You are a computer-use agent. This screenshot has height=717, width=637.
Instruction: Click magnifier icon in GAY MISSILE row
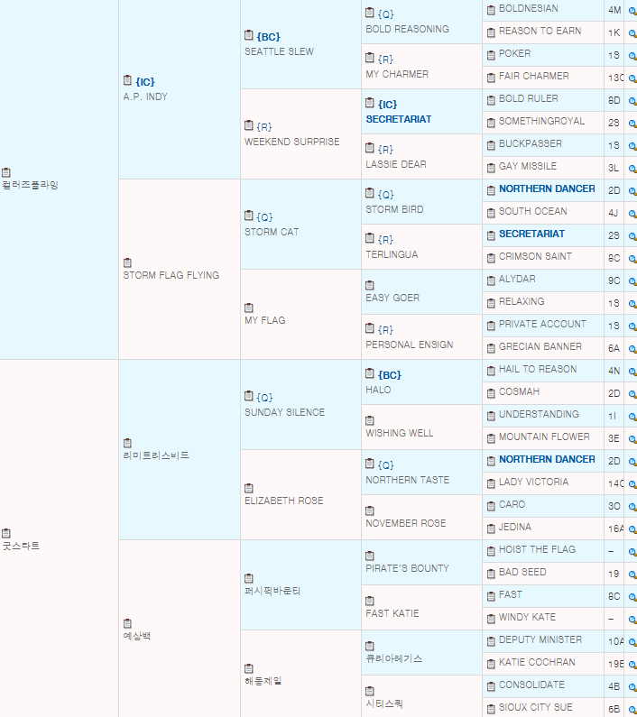tap(632, 169)
